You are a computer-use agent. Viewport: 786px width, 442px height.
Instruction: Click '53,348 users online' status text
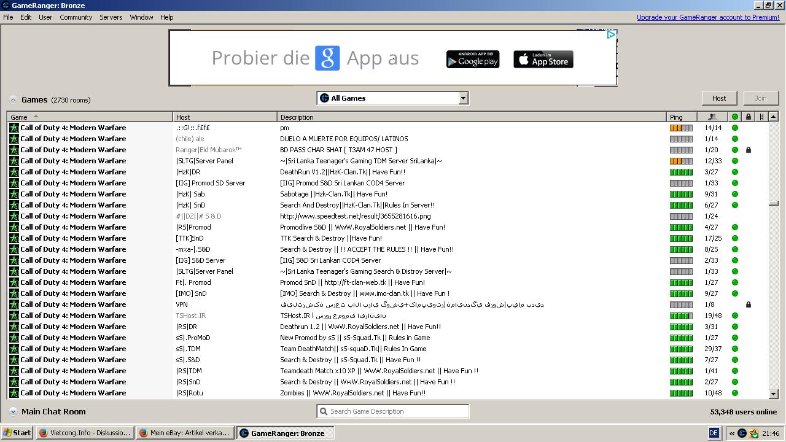[x=744, y=412]
